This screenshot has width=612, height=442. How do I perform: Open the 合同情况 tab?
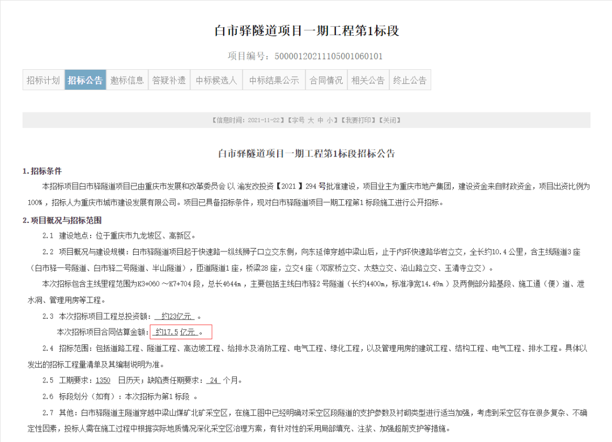click(x=326, y=80)
